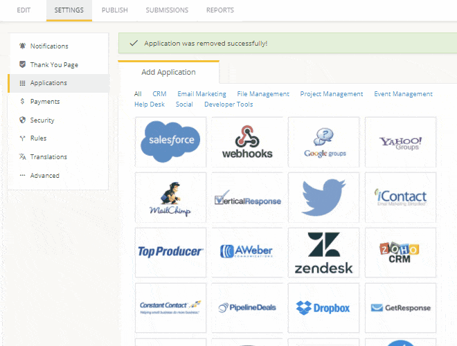Open Advanced settings
The image size is (457, 346).
click(x=58, y=175)
